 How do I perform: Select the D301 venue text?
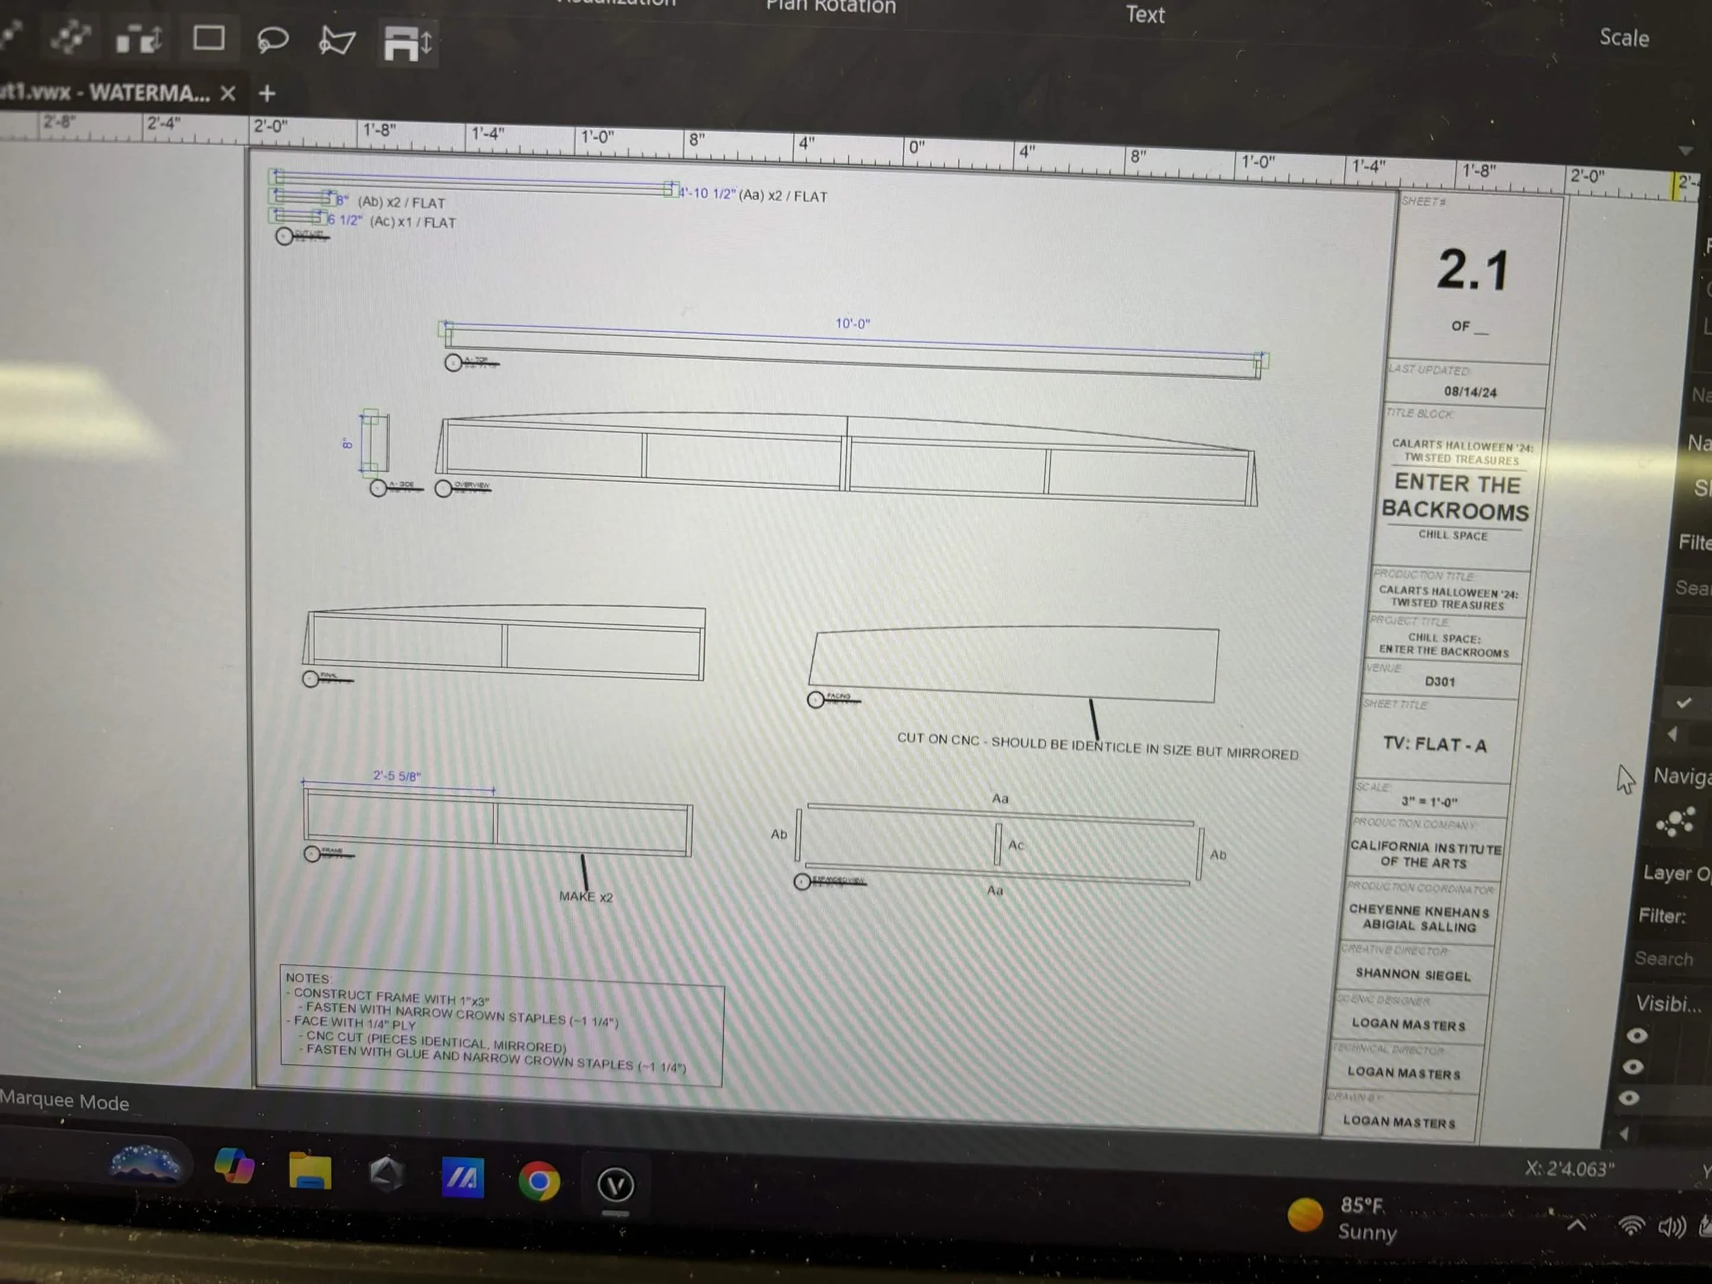click(1439, 682)
